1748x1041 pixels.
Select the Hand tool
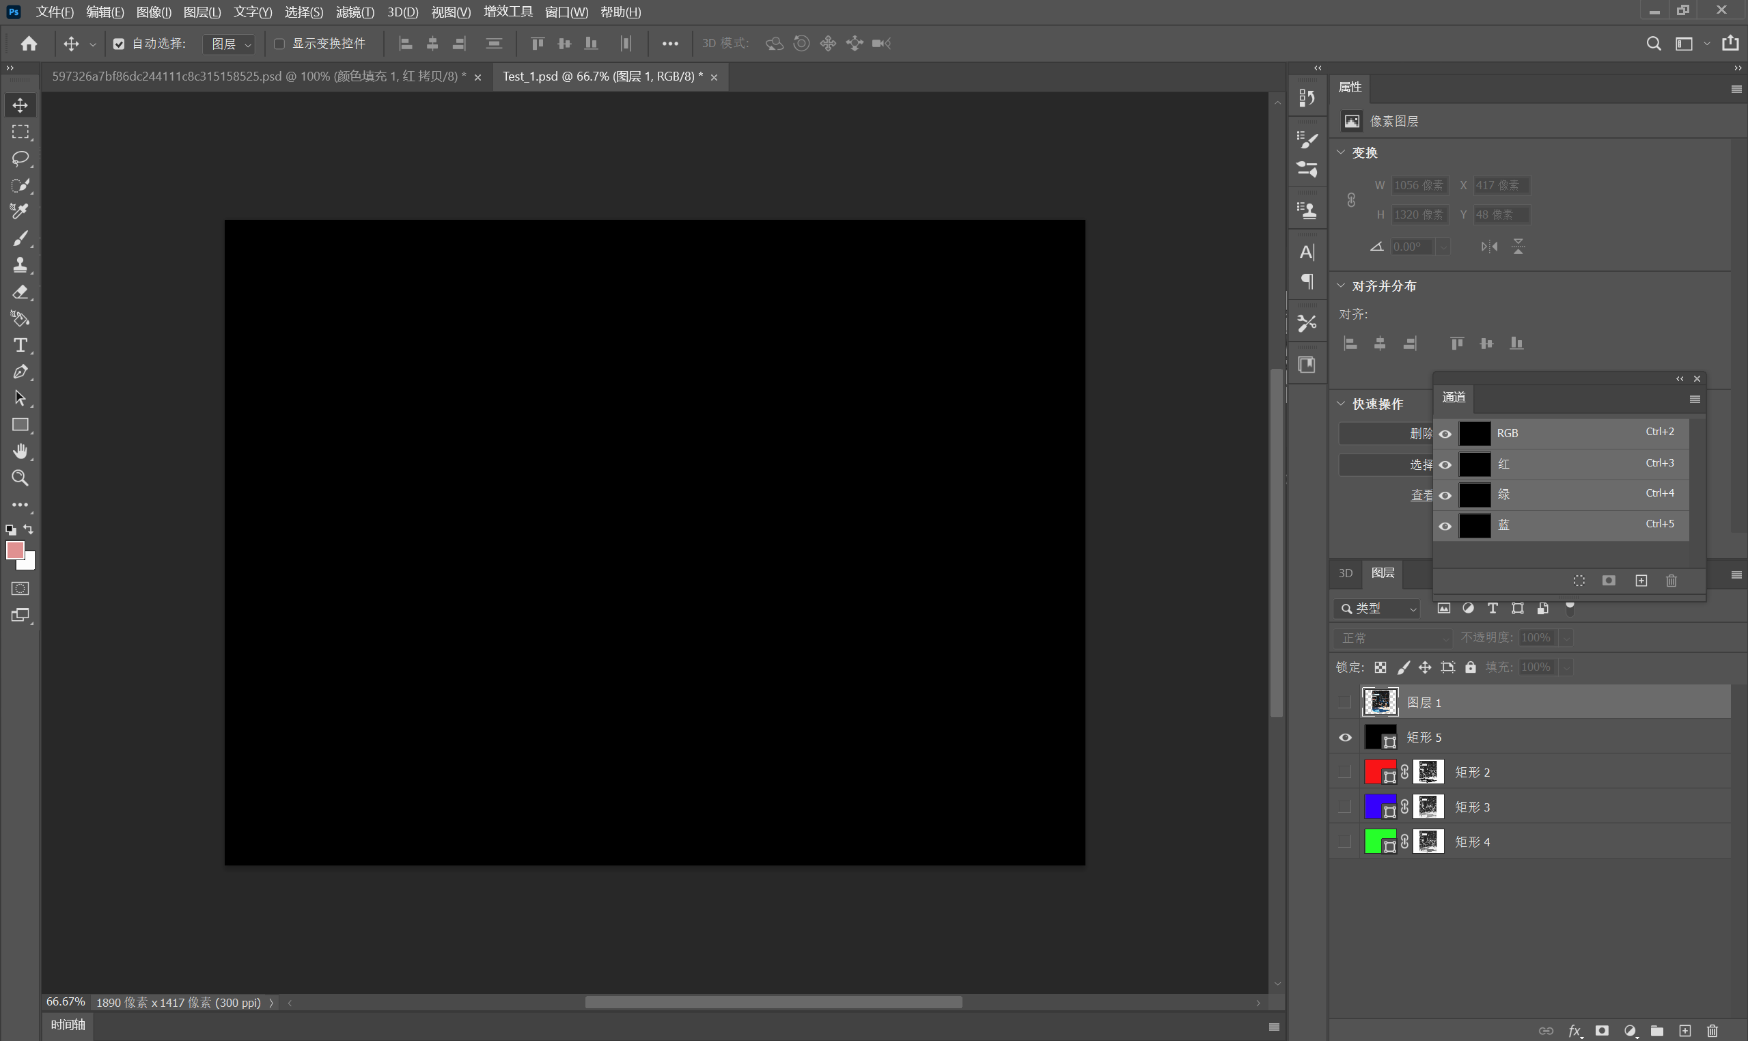(20, 452)
